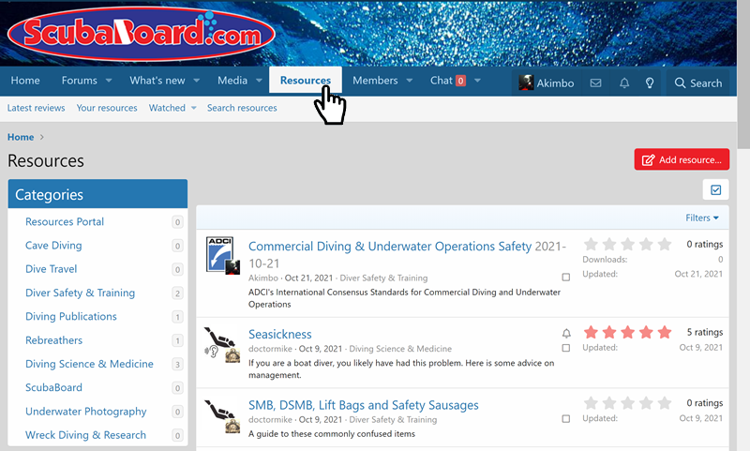
Task: Open the Your resources link
Action: [x=107, y=108]
